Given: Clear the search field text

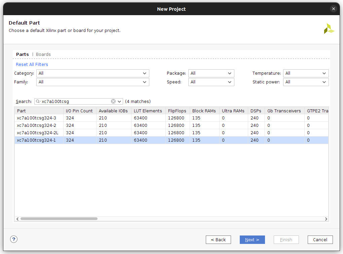Looking at the screenshot, I should (x=113, y=101).
